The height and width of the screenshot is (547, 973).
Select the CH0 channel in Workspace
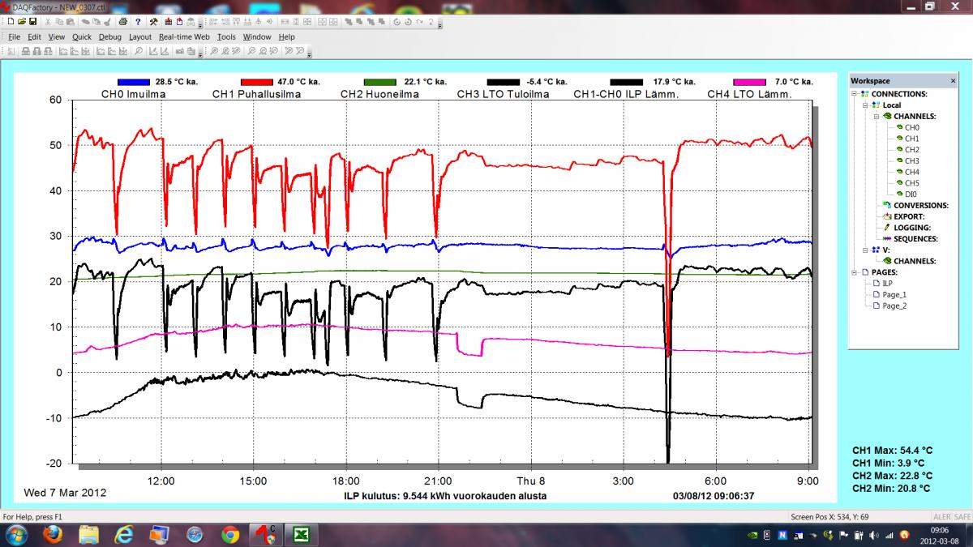click(911, 127)
